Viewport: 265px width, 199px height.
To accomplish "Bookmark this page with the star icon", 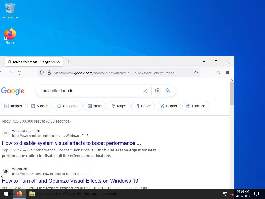I will tap(196, 73).
